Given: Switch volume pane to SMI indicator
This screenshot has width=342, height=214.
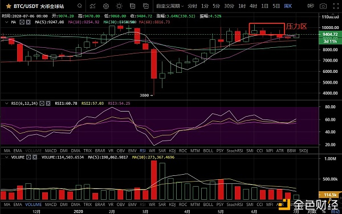Looking at the screenshot, I should 250,205.
